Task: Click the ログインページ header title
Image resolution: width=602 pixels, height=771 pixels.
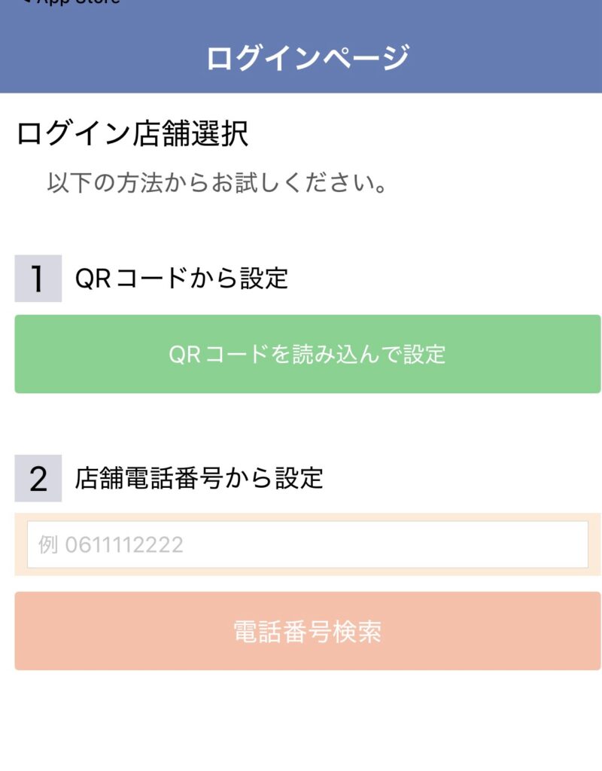Action: click(x=307, y=58)
